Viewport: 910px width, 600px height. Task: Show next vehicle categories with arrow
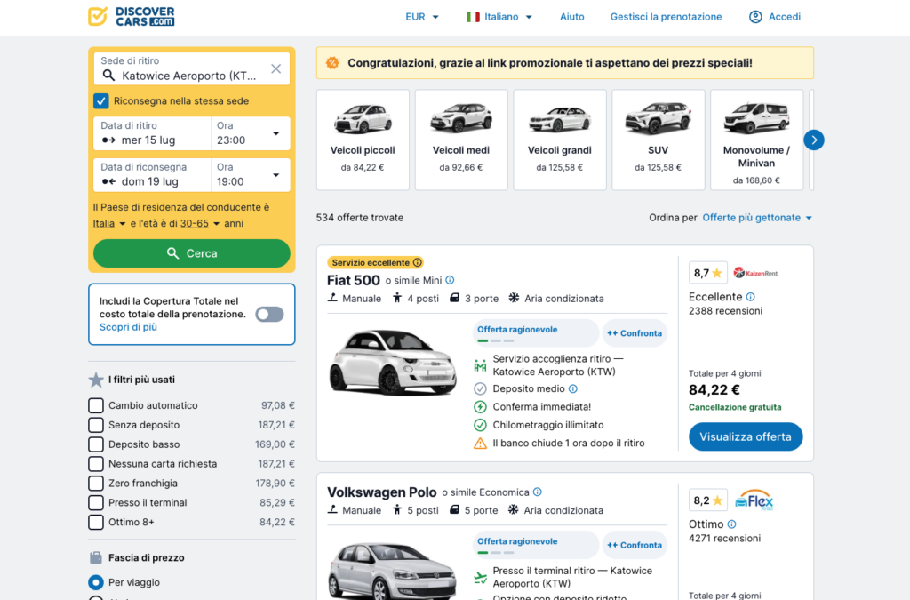coord(814,140)
